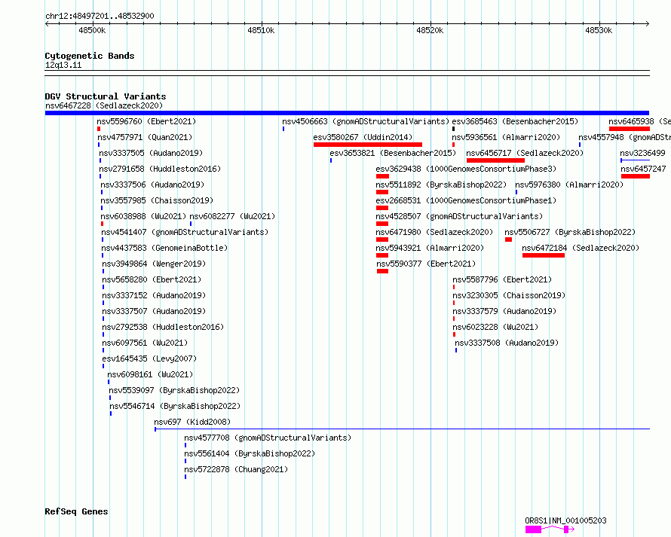Click nsv5506727 (ByrskaBishop2022) label

571,232
